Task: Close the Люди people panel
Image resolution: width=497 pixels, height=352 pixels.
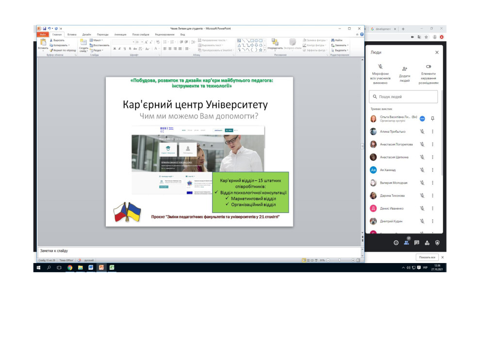Action: [x=437, y=53]
